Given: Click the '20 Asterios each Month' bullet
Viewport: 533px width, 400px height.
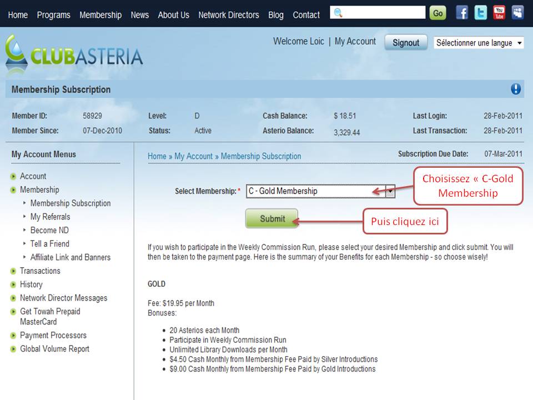Looking at the screenshot, I should pos(204,330).
